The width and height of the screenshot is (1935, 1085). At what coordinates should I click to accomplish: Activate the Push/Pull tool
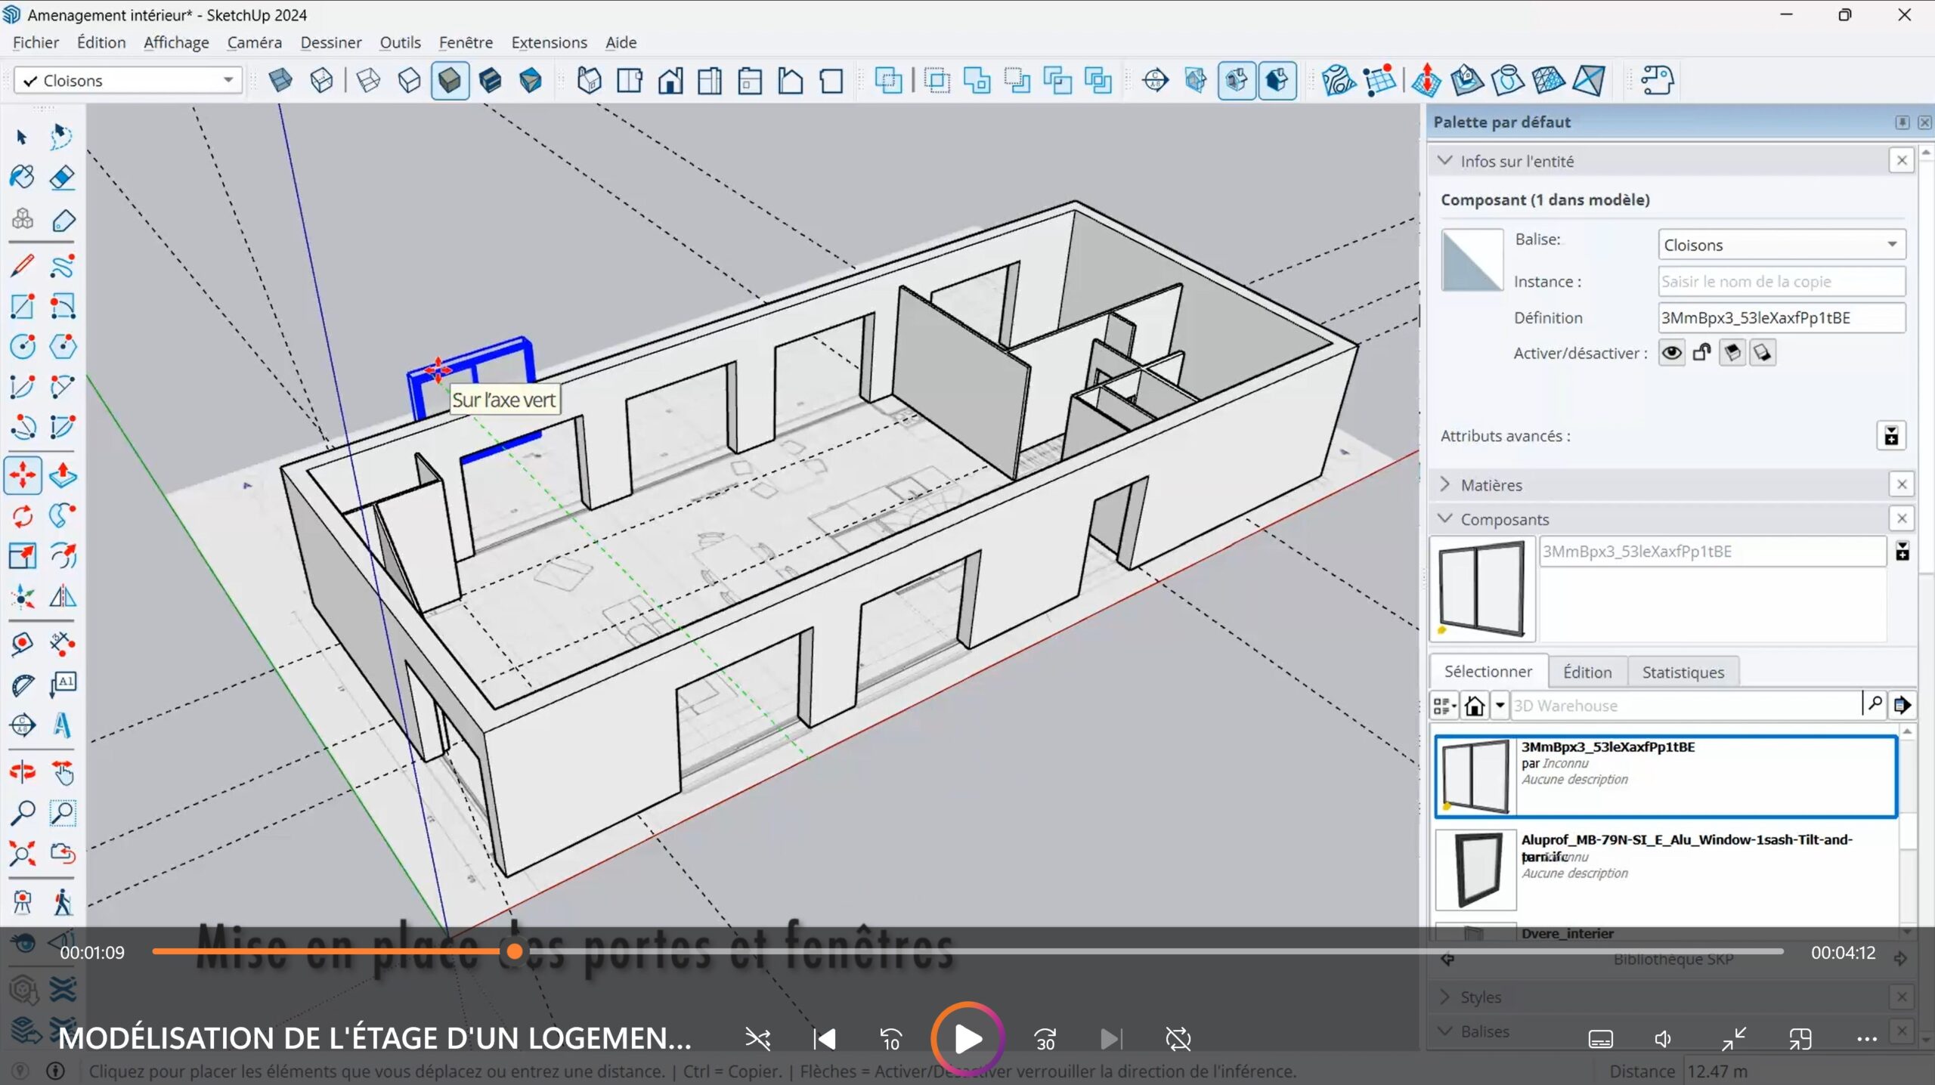(62, 475)
